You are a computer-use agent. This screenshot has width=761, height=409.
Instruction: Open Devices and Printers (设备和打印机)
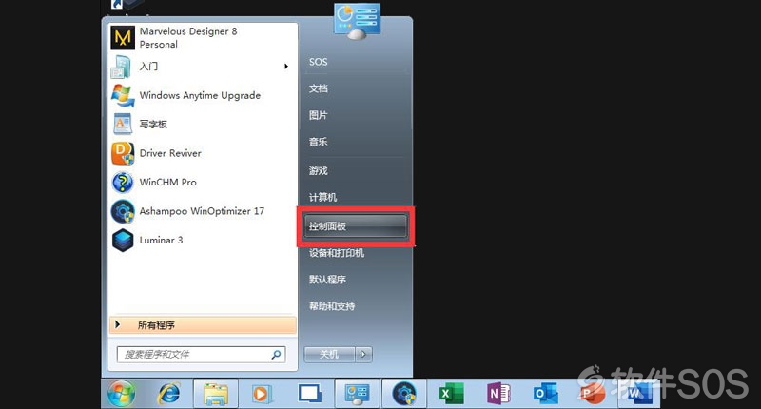(x=337, y=253)
